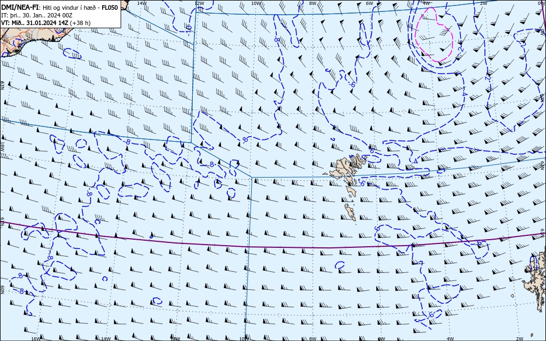Image resolution: width=546 pixels, height=341 pixels.
Task: Click the 'VT: Mið.. 31.01.2024 14Z' valid time
Action: (34, 23)
